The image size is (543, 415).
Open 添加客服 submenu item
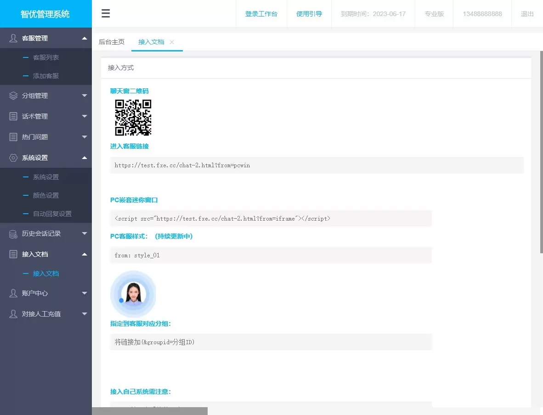(x=46, y=76)
